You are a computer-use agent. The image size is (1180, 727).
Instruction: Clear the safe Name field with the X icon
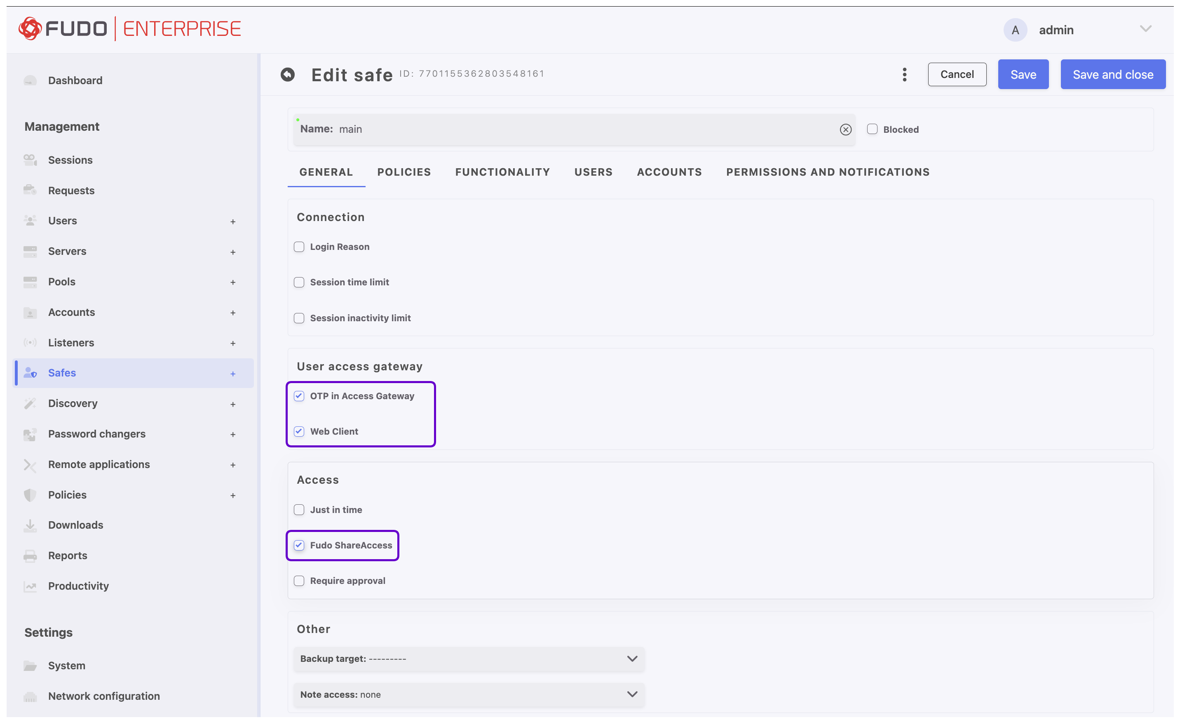845,129
